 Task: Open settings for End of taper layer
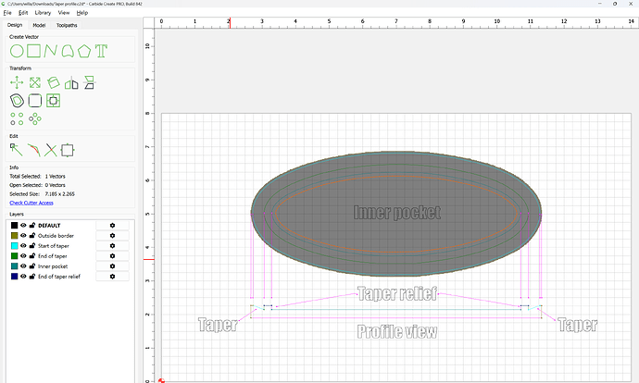112,255
